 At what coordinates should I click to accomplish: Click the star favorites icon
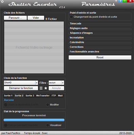46,88
